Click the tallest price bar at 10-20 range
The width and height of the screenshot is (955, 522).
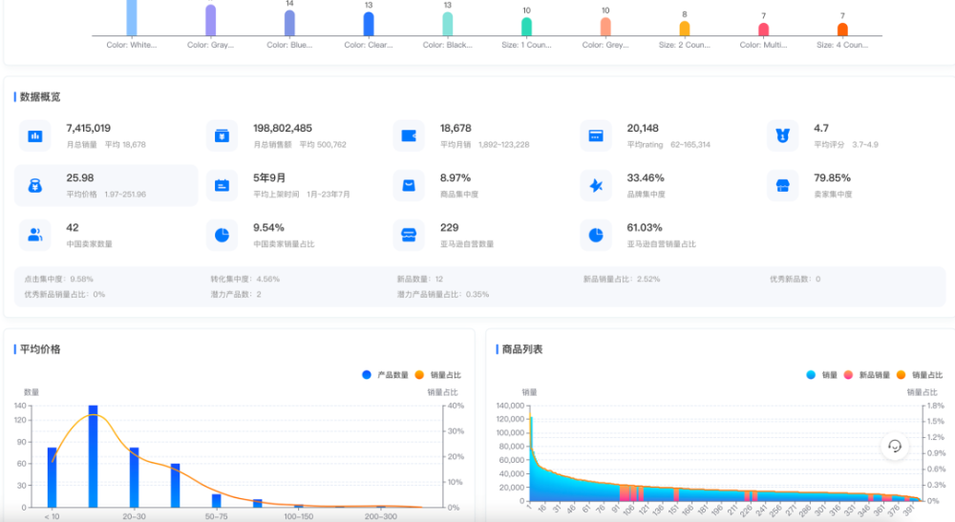(x=94, y=456)
